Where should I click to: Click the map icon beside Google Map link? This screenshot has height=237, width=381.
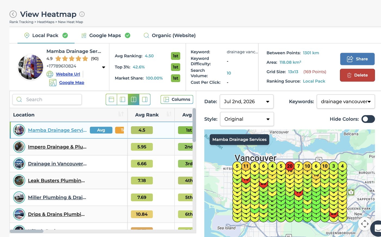(53, 82)
